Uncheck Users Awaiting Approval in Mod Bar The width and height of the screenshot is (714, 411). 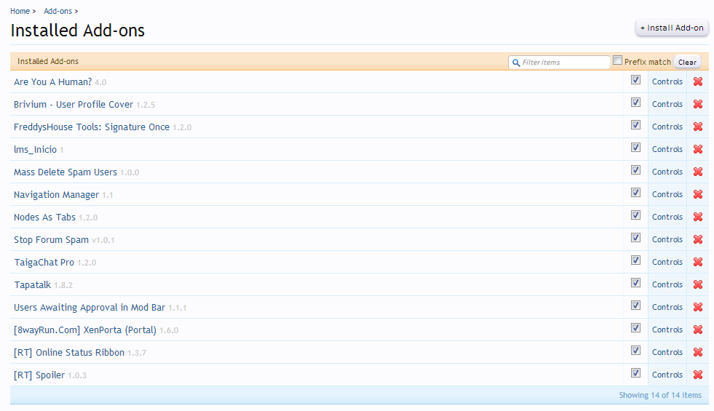tap(635, 306)
